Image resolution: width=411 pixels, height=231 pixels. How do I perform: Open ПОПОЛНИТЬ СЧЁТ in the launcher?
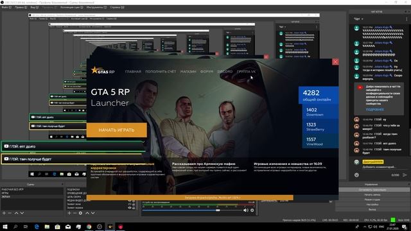[161, 71]
